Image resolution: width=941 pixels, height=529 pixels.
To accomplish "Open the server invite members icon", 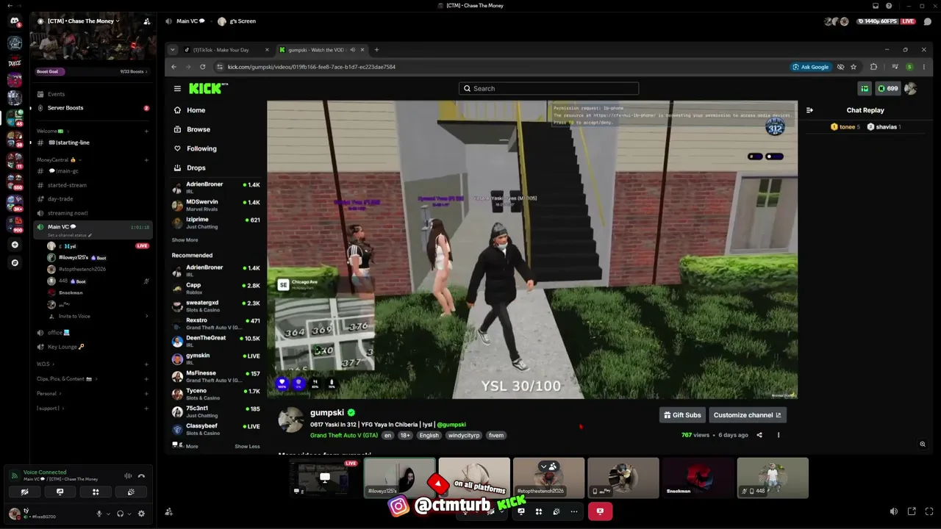I will tap(147, 21).
